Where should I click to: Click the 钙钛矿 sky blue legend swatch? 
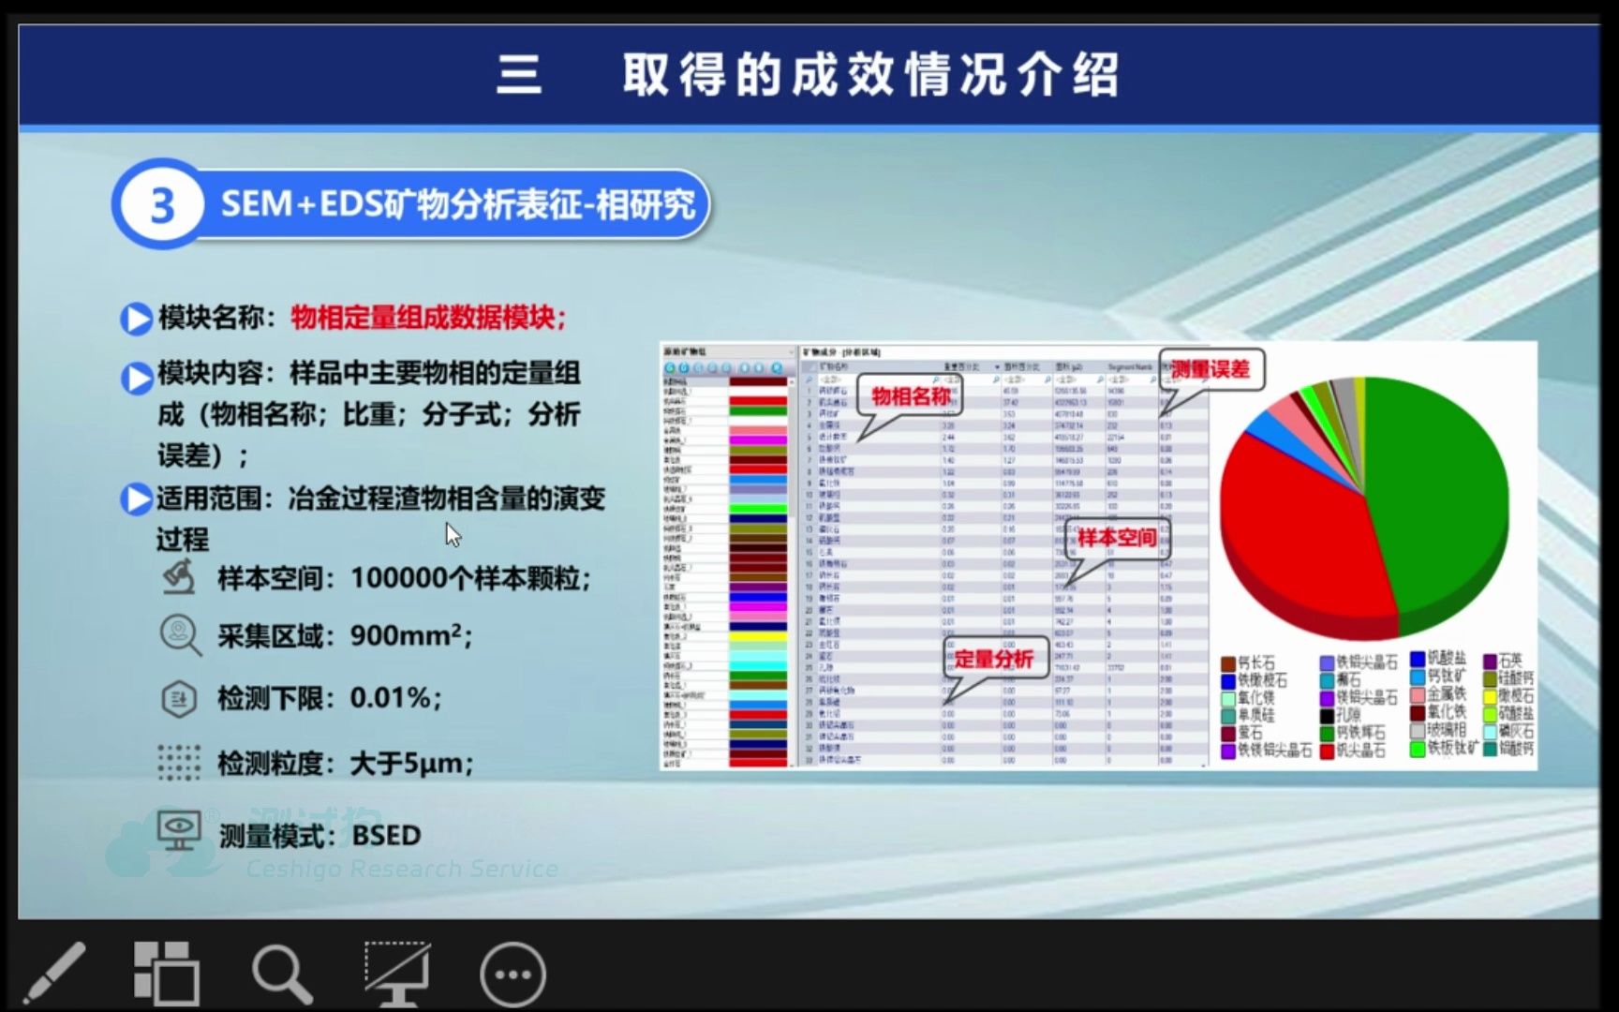coord(1418,677)
